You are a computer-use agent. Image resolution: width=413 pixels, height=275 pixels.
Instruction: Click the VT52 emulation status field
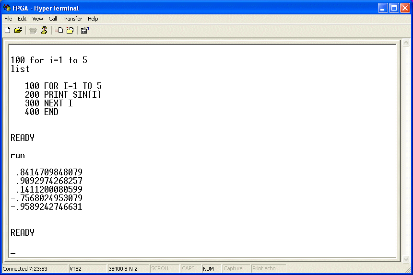(87, 269)
